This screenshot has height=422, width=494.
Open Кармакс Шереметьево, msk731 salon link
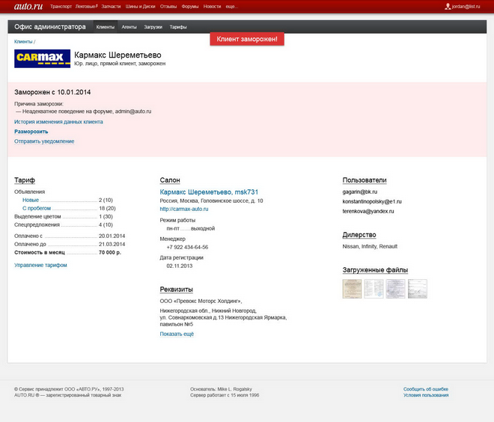click(209, 192)
